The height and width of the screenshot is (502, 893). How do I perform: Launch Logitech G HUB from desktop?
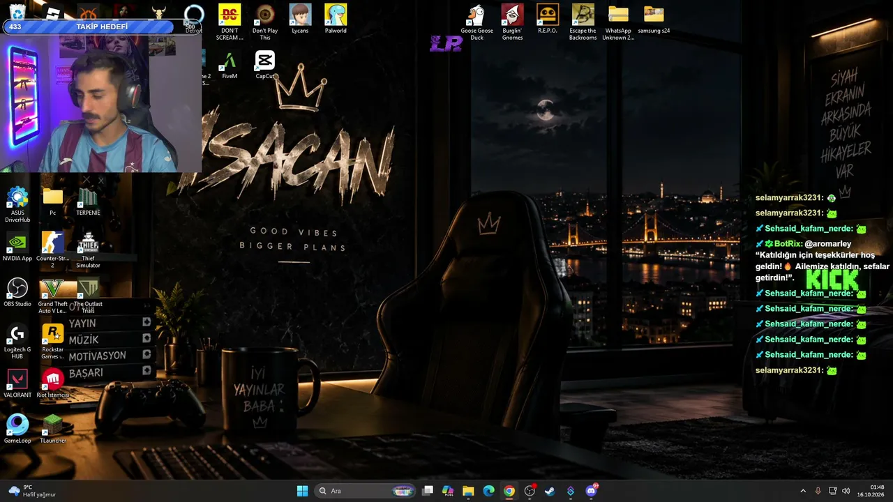(x=17, y=341)
